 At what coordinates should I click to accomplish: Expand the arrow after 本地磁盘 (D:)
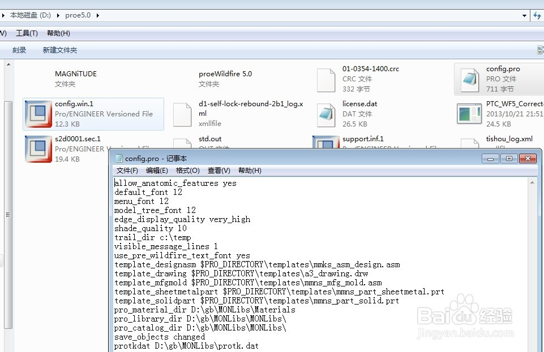(58, 15)
